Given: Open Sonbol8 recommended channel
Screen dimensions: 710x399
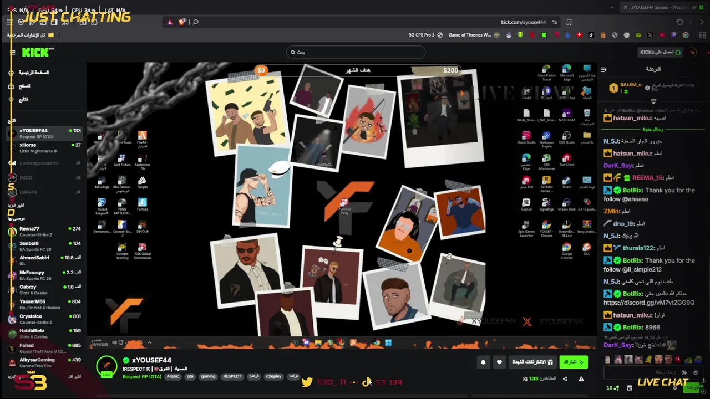Looking at the screenshot, I should click(44, 246).
